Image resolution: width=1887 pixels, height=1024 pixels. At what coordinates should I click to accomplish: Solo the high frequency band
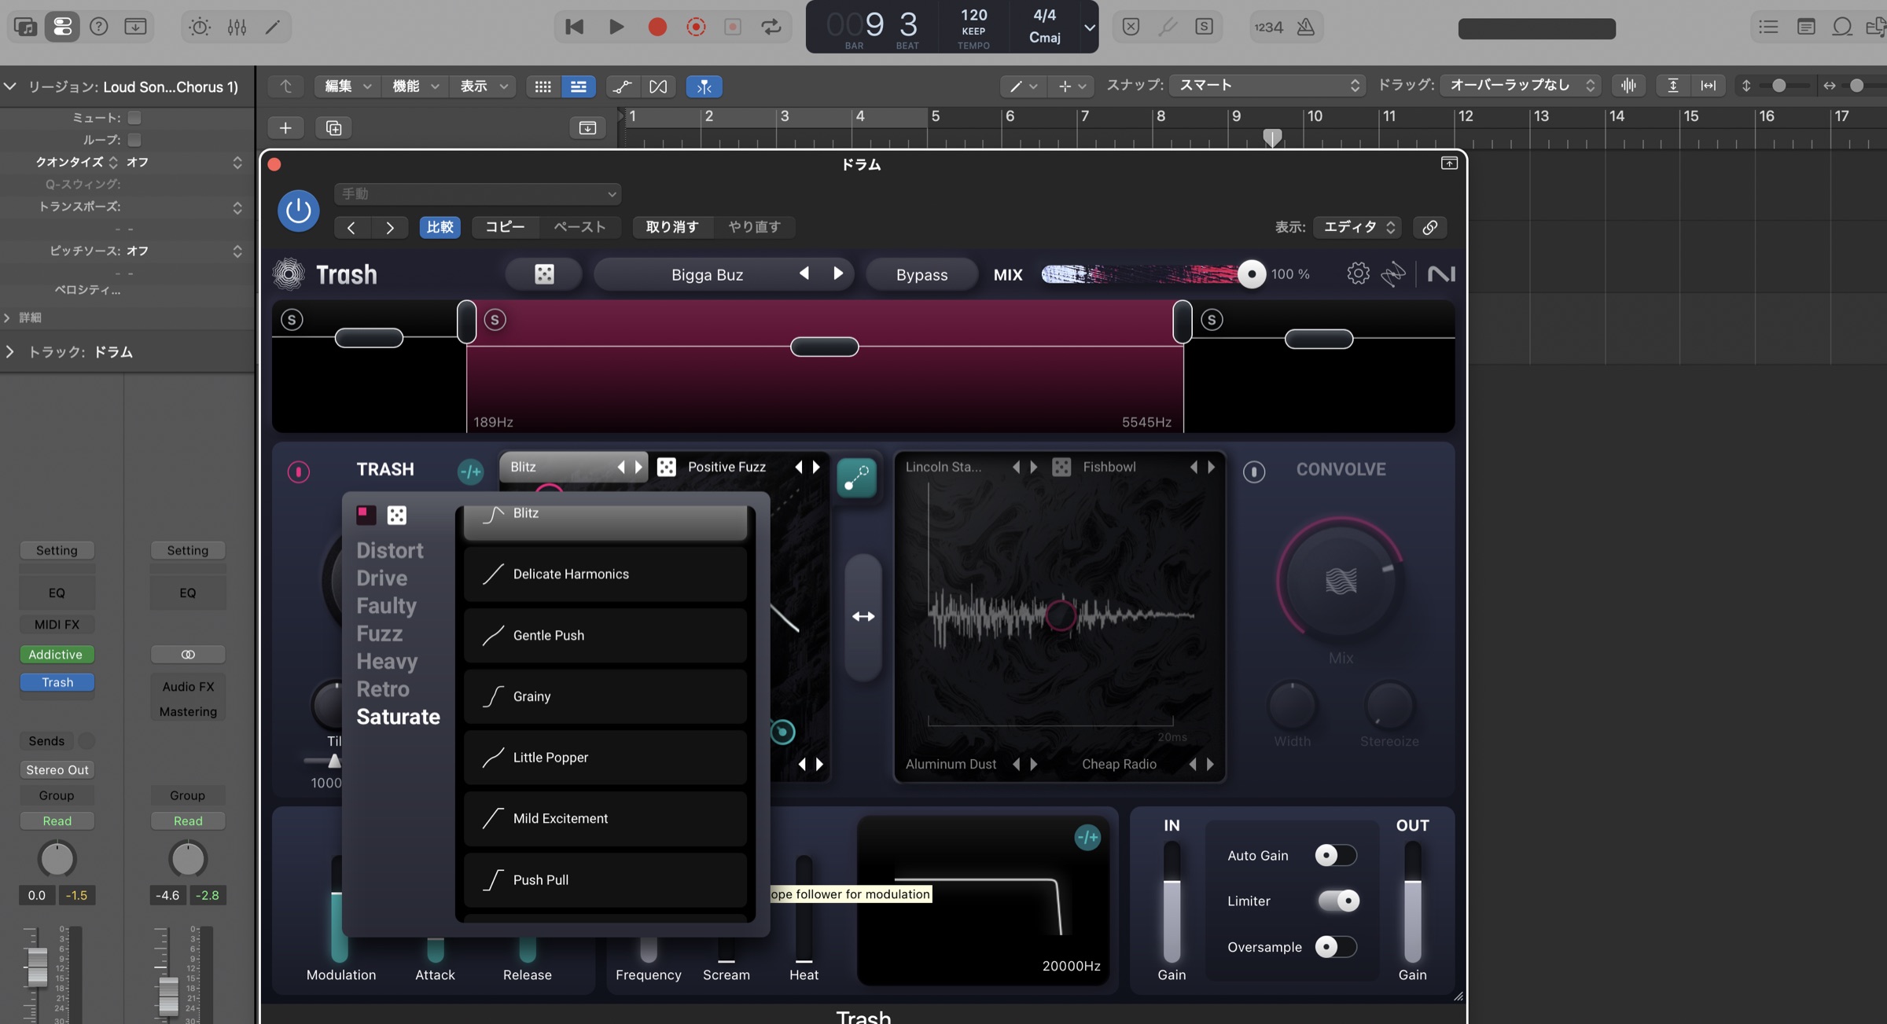(1212, 320)
